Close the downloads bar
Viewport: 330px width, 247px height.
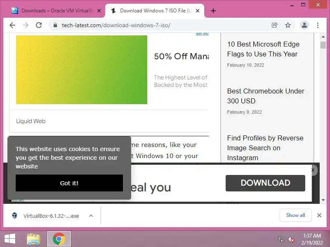click(x=319, y=215)
